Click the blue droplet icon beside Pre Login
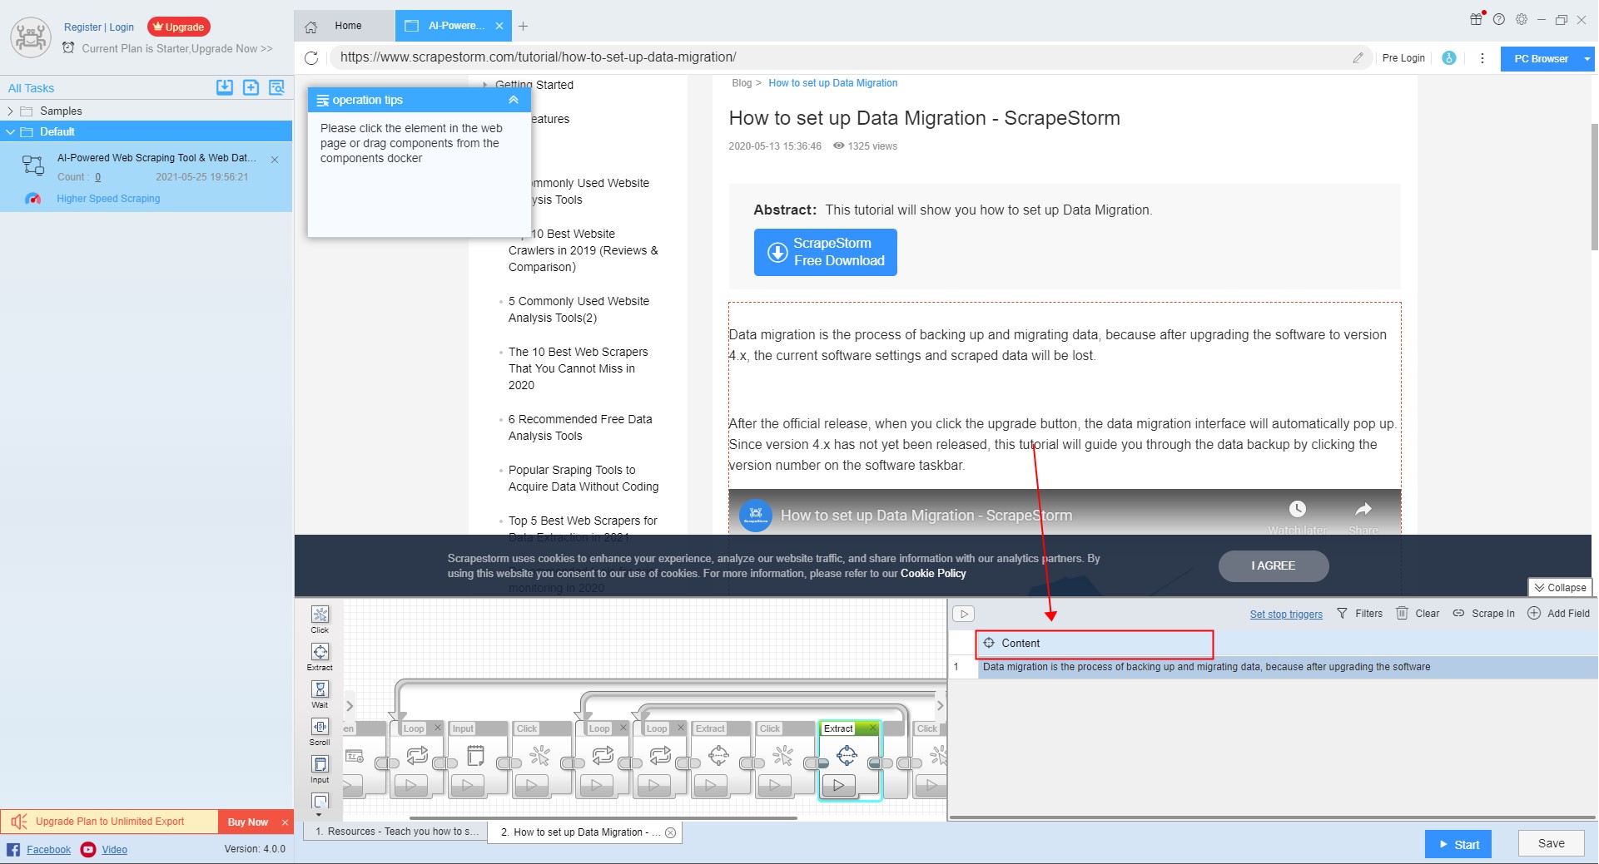This screenshot has height=864, width=1599. point(1449,57)
